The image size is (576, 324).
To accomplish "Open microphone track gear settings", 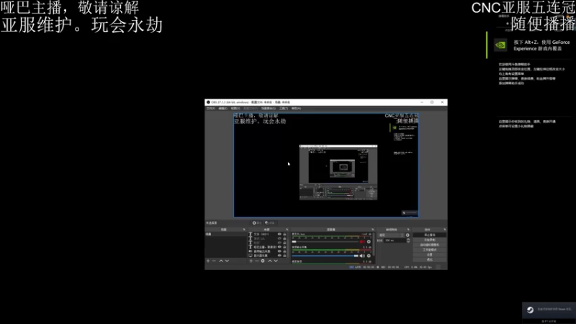I will 369,242.
